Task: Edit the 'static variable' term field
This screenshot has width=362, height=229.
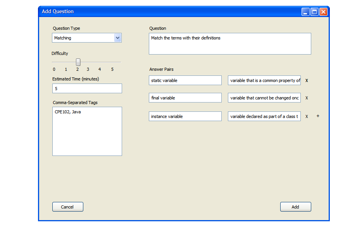Action: (185, 80)
